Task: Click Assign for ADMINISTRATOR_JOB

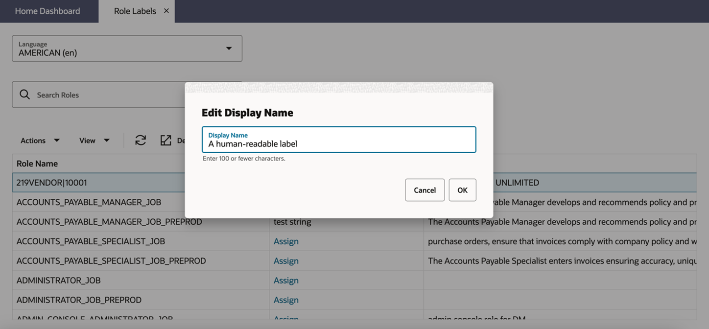Action: click(x=286, y=280)
